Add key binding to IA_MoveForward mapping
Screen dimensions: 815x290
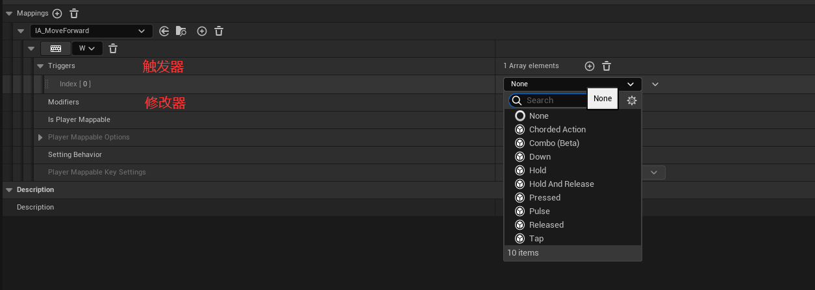click(x=202, y=30)
